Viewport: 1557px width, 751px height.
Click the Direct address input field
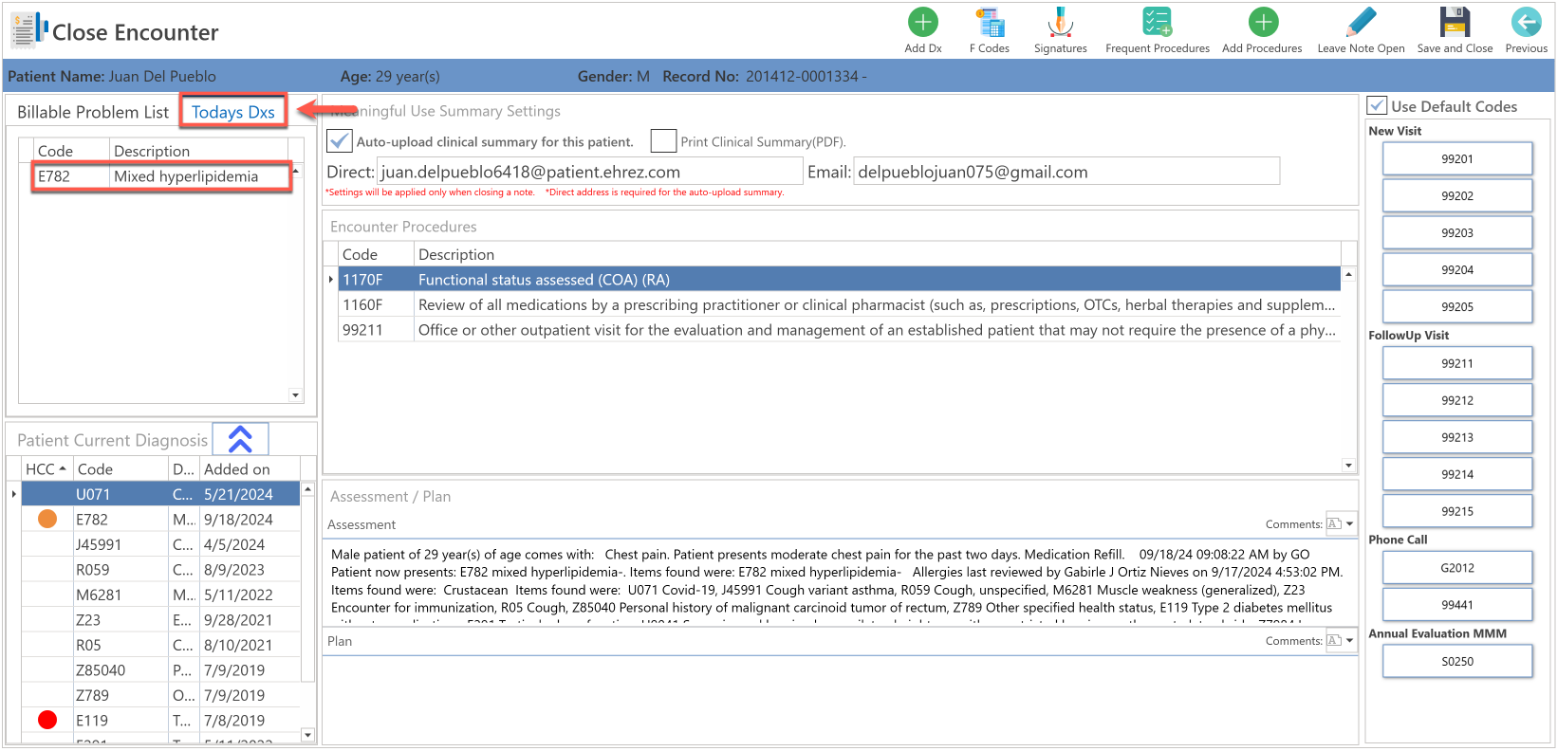pyautogui.click(x=590, y=172)
